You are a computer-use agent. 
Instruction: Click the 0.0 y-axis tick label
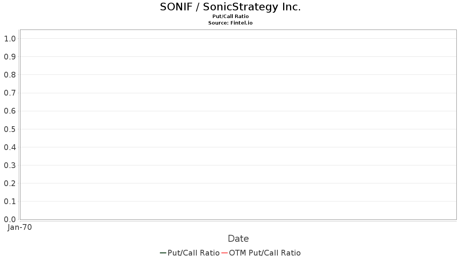[10, 219]
